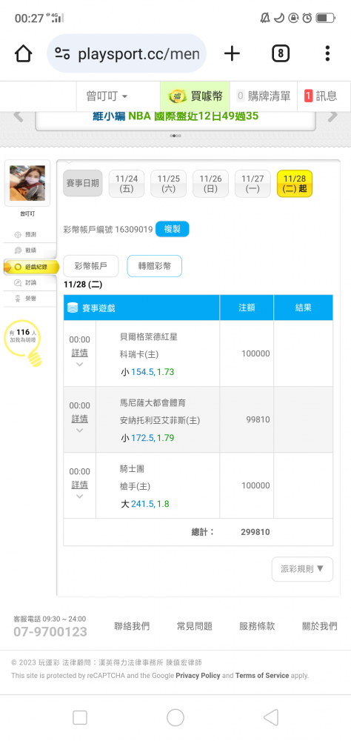The width and height of the screenshot is (351, 741).
Task: Tap the Android back navigation triangle
Action: (271, 717)
